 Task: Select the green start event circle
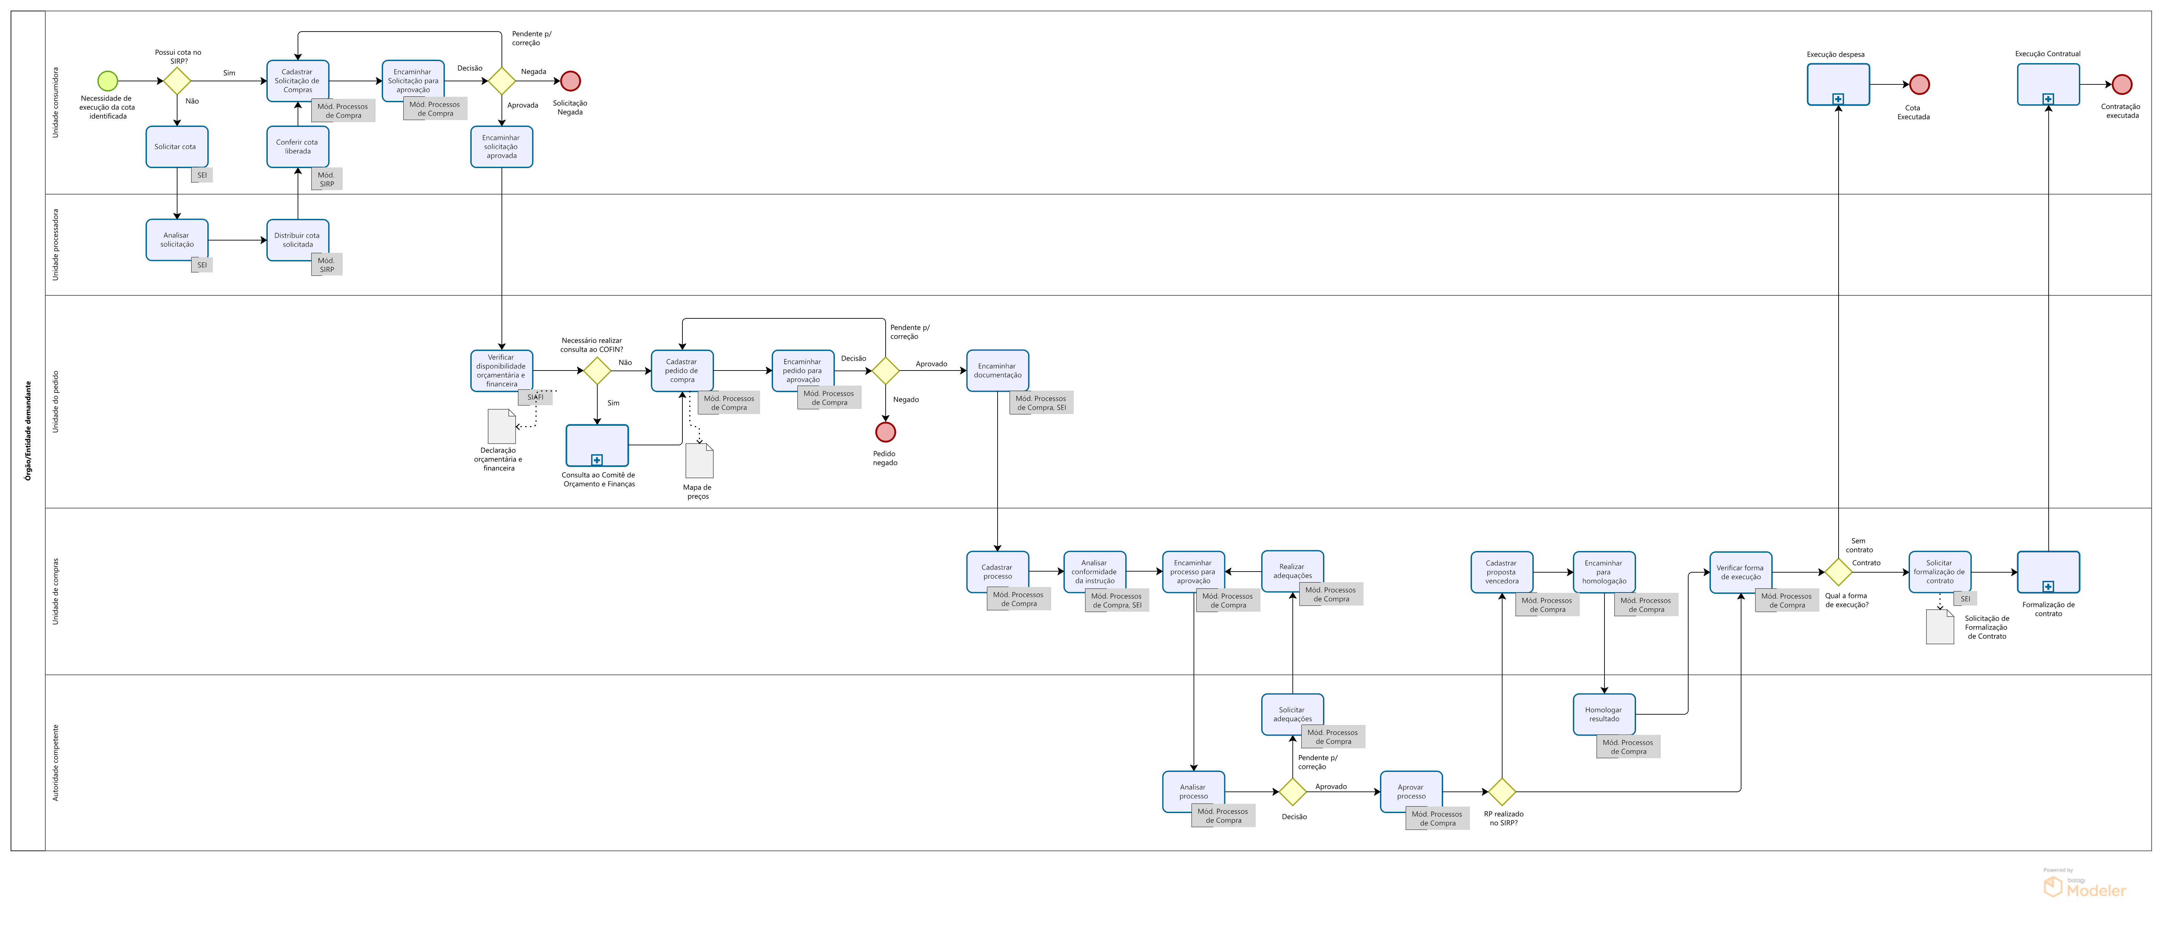(107, 81)
